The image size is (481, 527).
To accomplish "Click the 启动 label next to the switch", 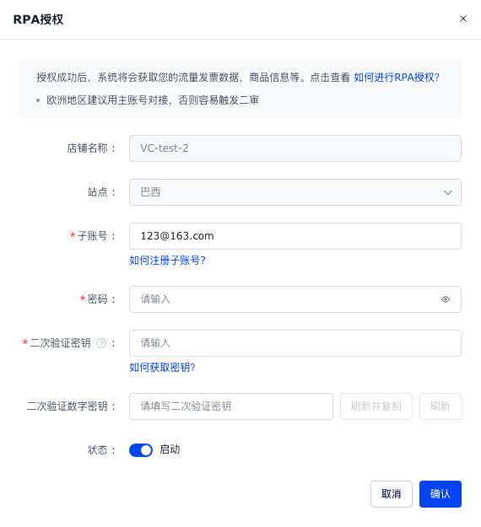I will tap(170, 449).
